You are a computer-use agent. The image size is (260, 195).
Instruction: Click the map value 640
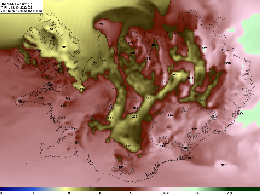coord(194,129)
